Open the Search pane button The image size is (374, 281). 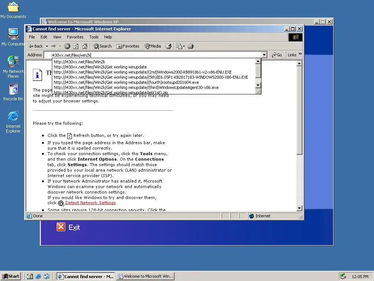[x=103, y=46]
